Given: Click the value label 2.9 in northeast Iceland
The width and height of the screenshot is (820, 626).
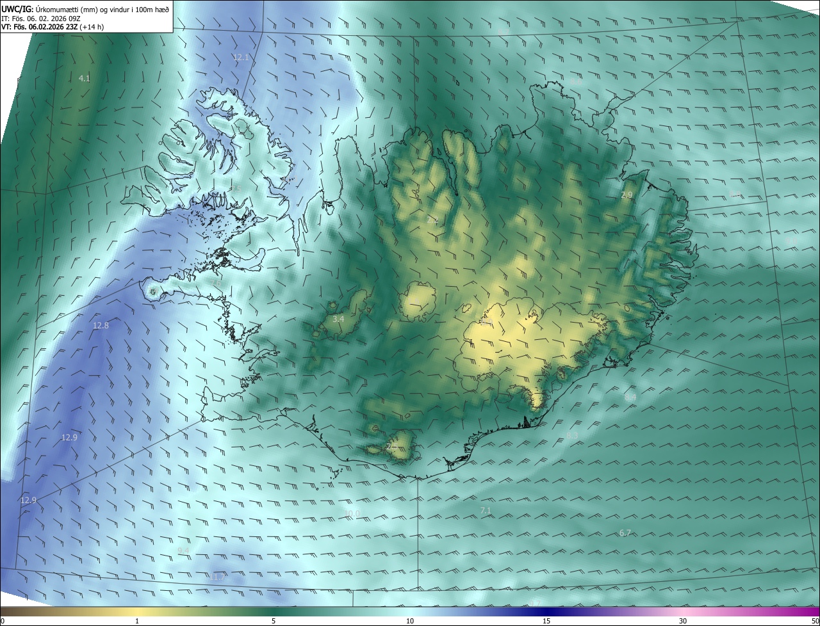Looking at the screenshot, I should point(627,195).
